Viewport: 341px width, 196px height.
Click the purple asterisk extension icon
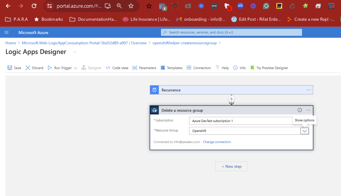click(253, 6)
